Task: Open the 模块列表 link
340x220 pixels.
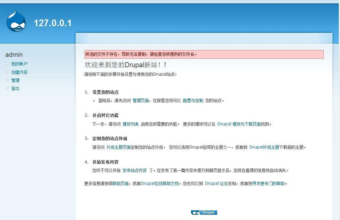Action: click(x=131, y=124)
